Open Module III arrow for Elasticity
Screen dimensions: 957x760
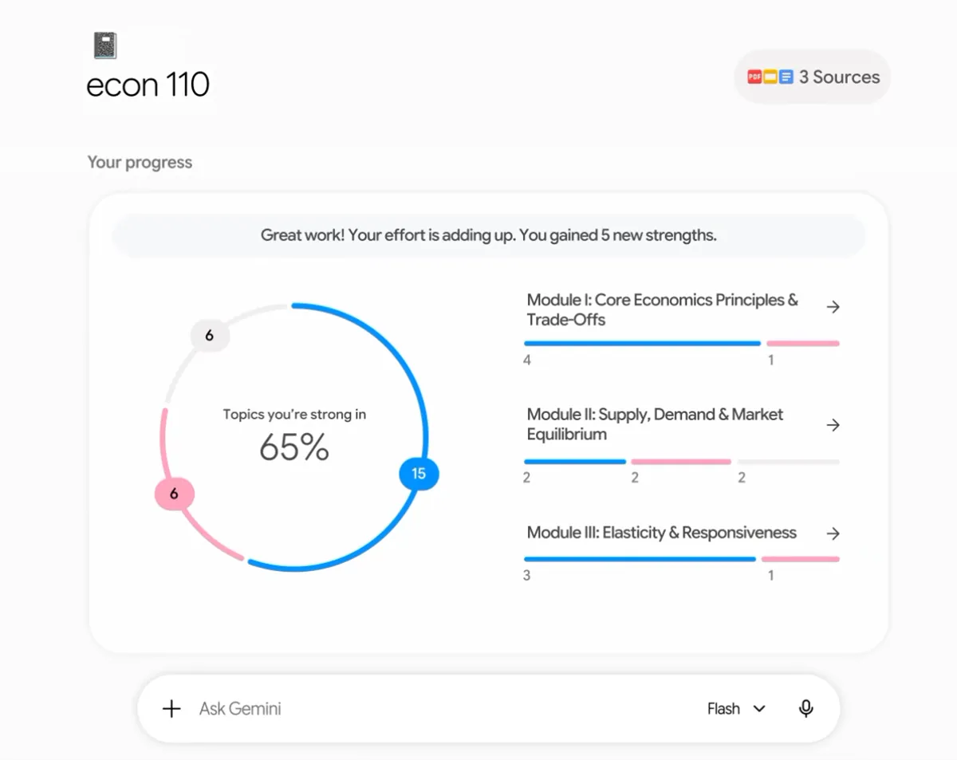[833, 534]
